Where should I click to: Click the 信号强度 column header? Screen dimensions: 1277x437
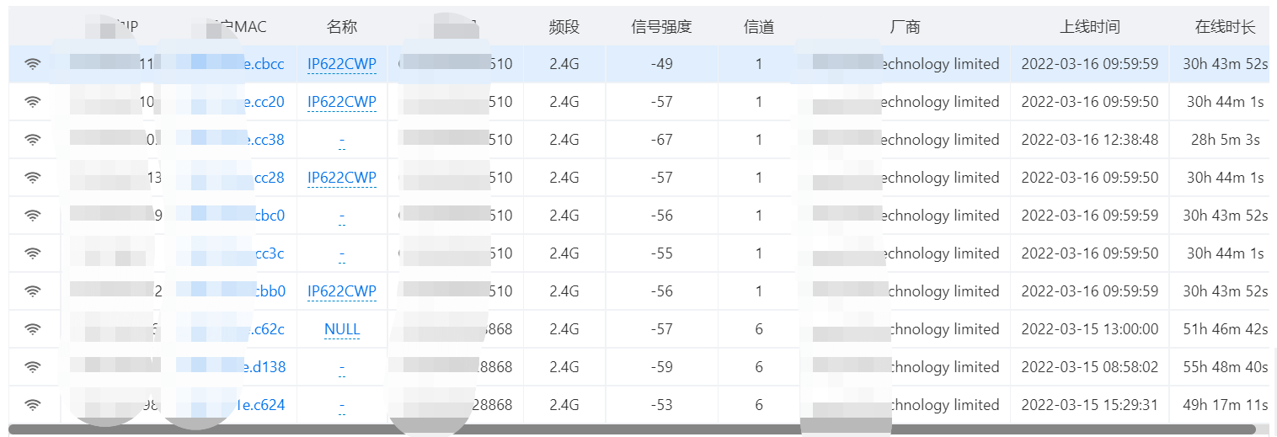661,27
